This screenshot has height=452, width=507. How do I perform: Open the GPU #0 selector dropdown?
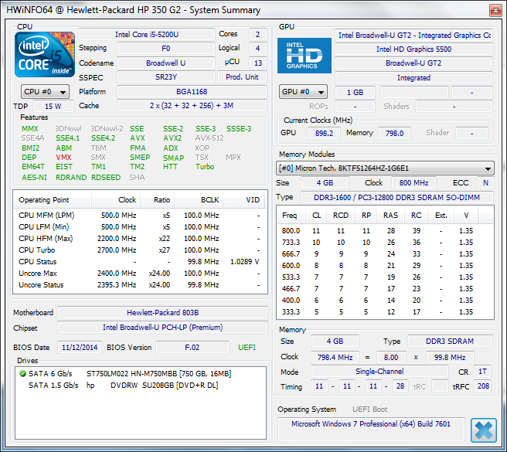tap(303, 92)
